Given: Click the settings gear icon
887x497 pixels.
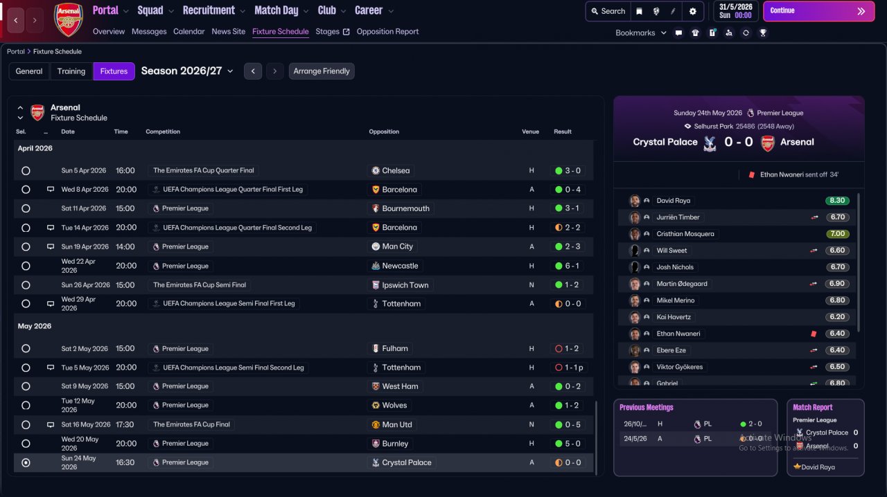Looking at the screenshot, I should [x=693, y=11].
